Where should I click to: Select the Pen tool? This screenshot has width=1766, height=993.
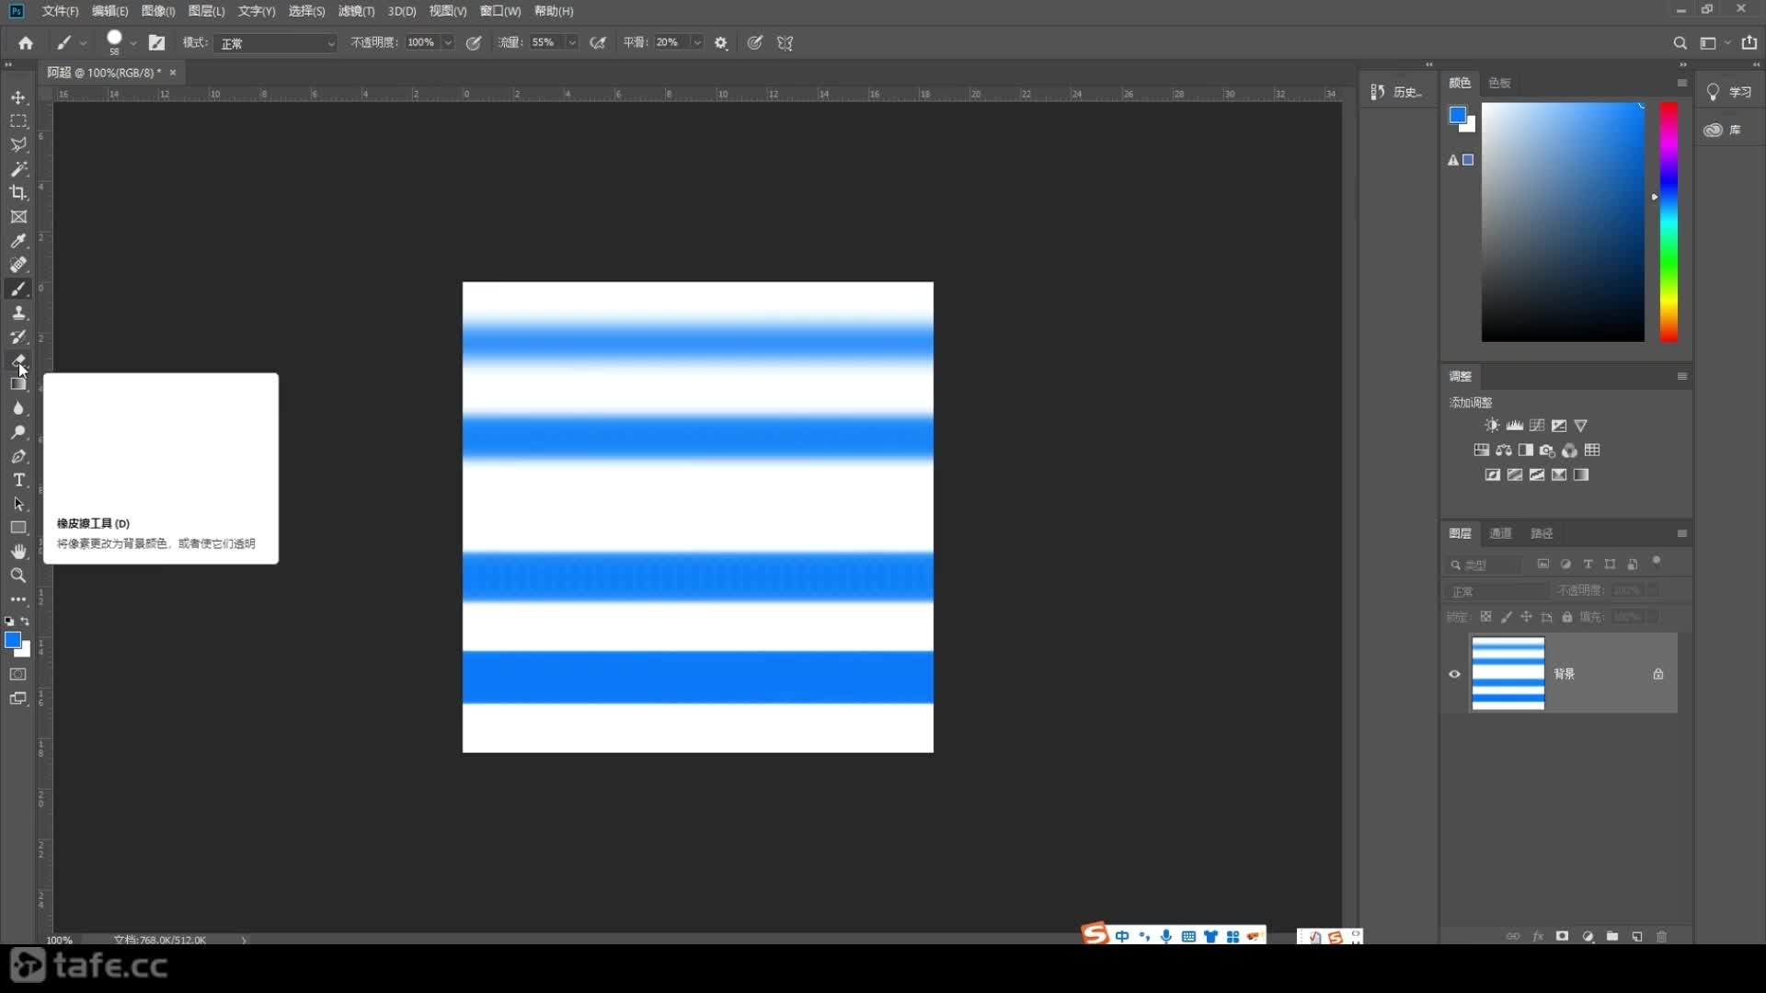tap(18, 456)
